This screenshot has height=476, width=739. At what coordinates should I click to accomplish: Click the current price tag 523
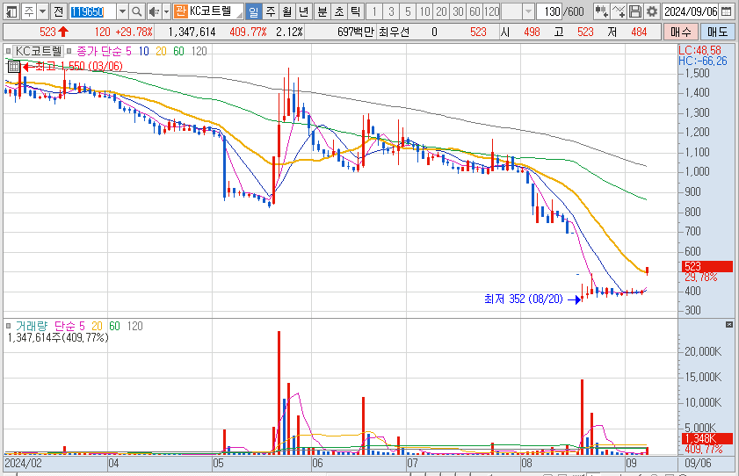click(x=707, y=266)
